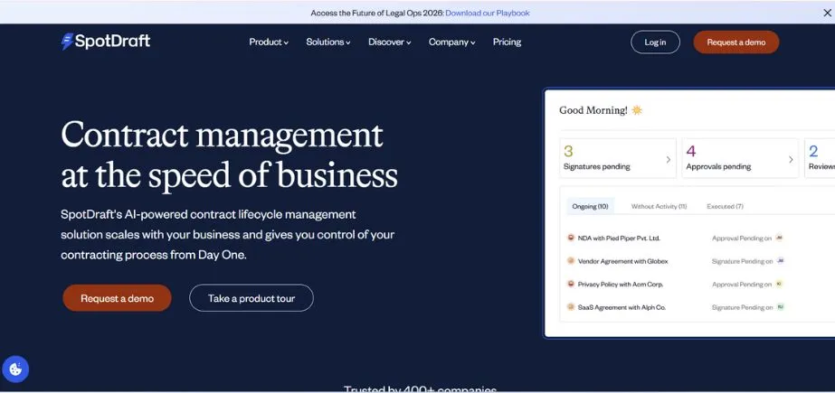This screenshot has width=835, height=393.
Task: Click status icon beside Vendor Agreement with Globex
Action: point(571,260)
